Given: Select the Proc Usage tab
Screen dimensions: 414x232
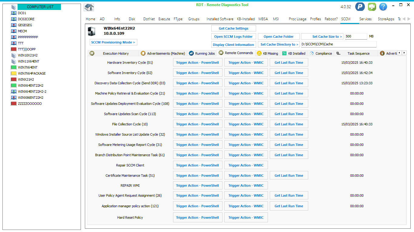Looking at the screenshot, I should click(x=297, y=19).
